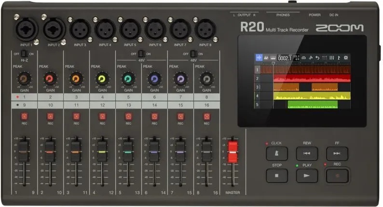Click the channel 1/9 fader cap
This screenshot has height=207, width=383.
pos(24,152)
